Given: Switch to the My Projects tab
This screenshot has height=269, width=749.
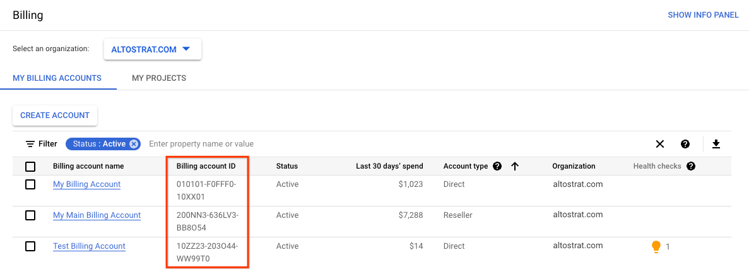Looking at the screenshot, I should pyautogui.click(x=159, y=78).
